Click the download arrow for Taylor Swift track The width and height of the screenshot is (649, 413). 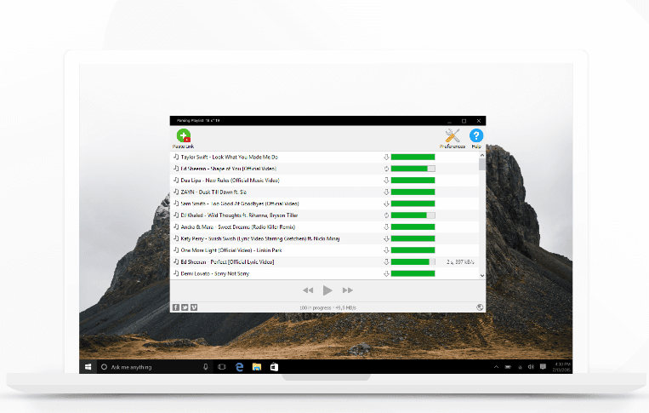[x=386, y=157]
